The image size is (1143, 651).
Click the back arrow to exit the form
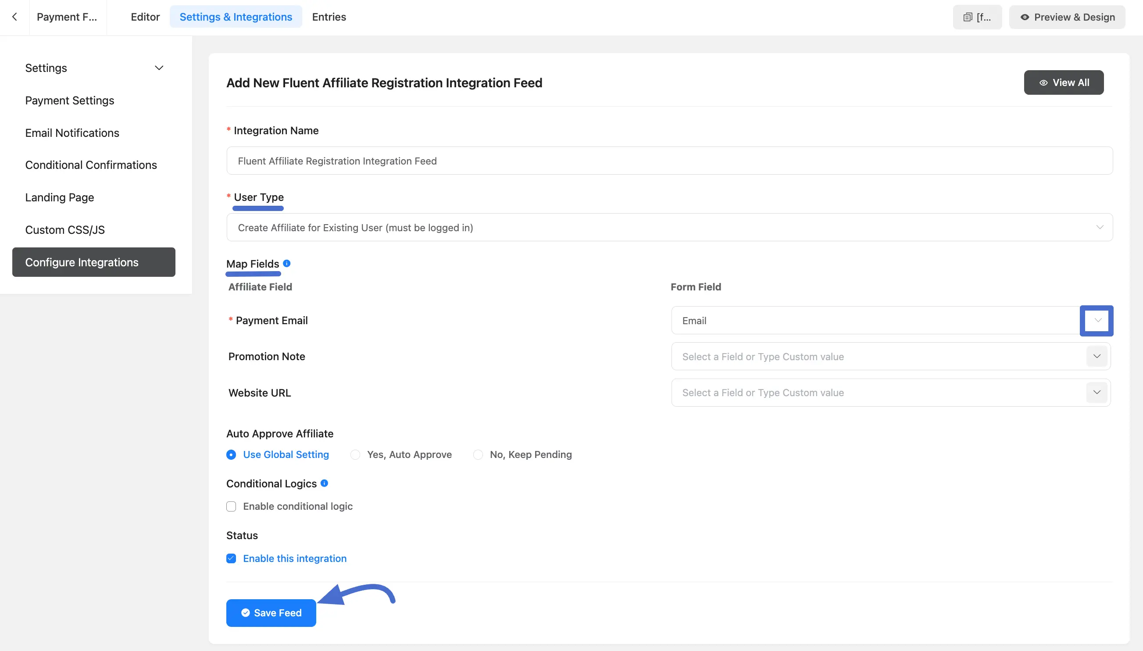(x=15, y=17)
